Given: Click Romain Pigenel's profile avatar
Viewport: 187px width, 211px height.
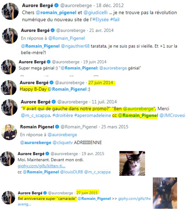Looking at the screenshot, I should [9, 132].
